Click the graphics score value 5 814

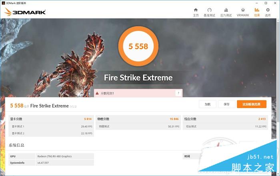[x=88, y=119]
